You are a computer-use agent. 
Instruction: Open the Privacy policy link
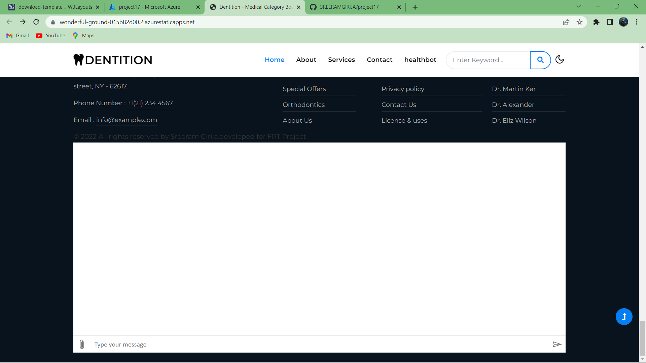point(403,89)
